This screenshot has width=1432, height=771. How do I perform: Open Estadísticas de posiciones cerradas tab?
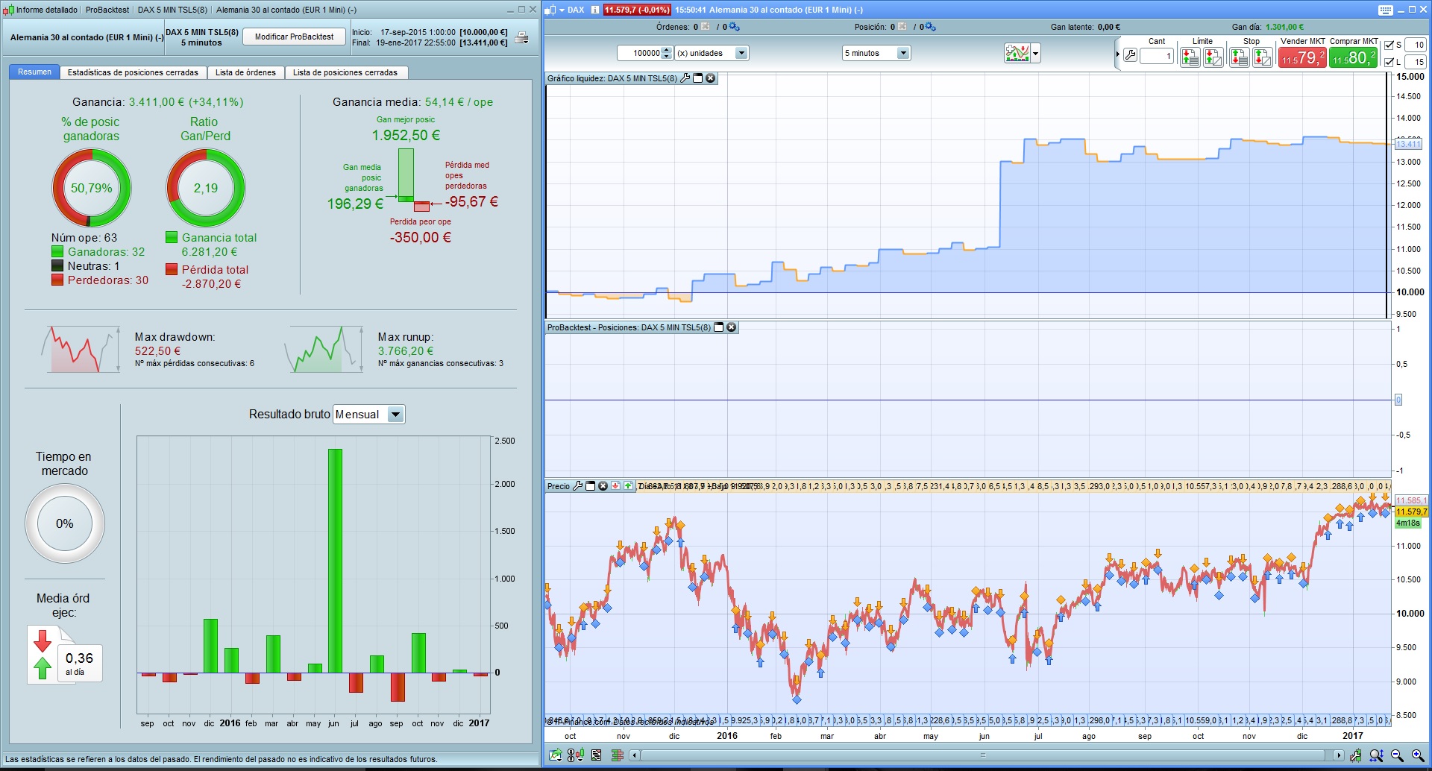point(133,72)
